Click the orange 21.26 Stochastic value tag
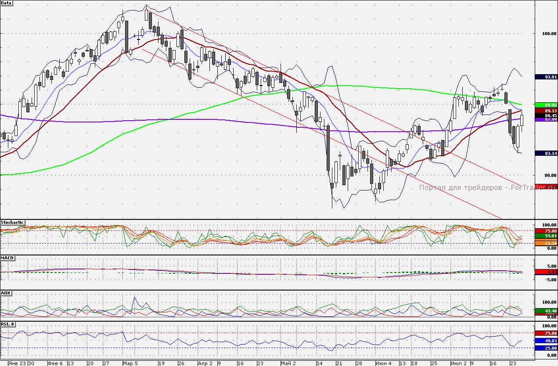 coord(547,243)
